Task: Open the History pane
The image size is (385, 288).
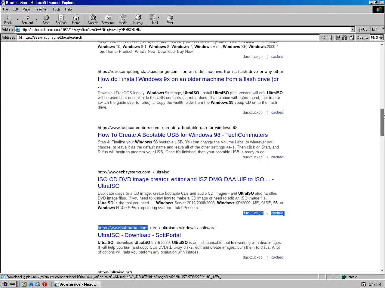Action: [x=138, y=19]
